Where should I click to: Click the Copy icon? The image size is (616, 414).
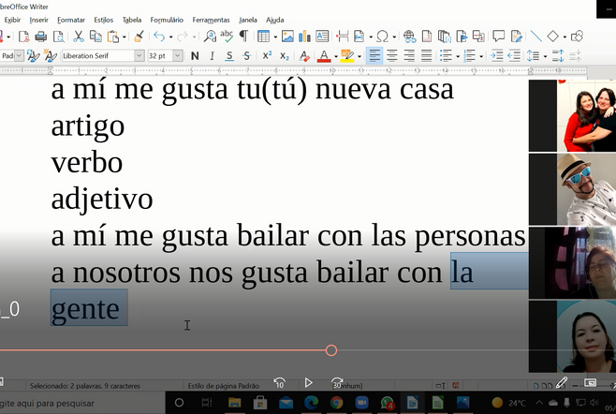(x=95, y=37)
